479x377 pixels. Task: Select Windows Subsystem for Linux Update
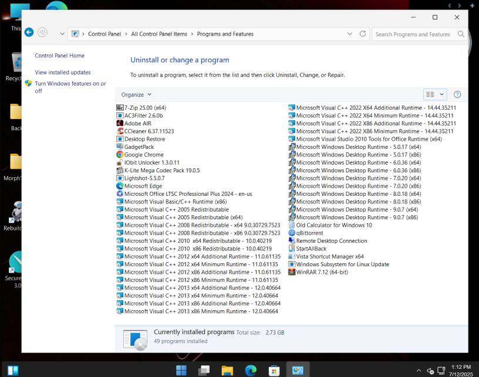tap(339, 264)
